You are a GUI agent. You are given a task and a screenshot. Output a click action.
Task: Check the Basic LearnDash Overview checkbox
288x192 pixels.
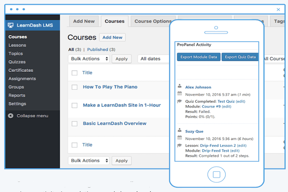pyautogui.click(x=74, y=123)
